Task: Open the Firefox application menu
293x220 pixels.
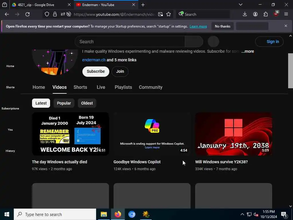Action: [286, 14]
